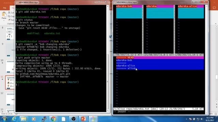Open the Windows Start menu
The height and width of the screenshot is (122, 218).
(4, 119)
